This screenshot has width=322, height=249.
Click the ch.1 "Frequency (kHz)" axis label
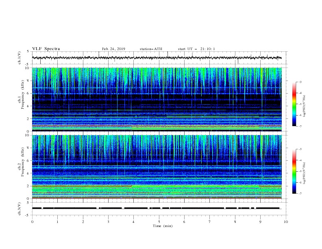click(23, 95)
